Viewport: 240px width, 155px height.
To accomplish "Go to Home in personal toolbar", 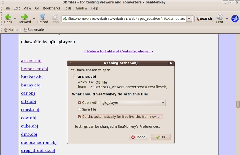I will tap(11, 30).
